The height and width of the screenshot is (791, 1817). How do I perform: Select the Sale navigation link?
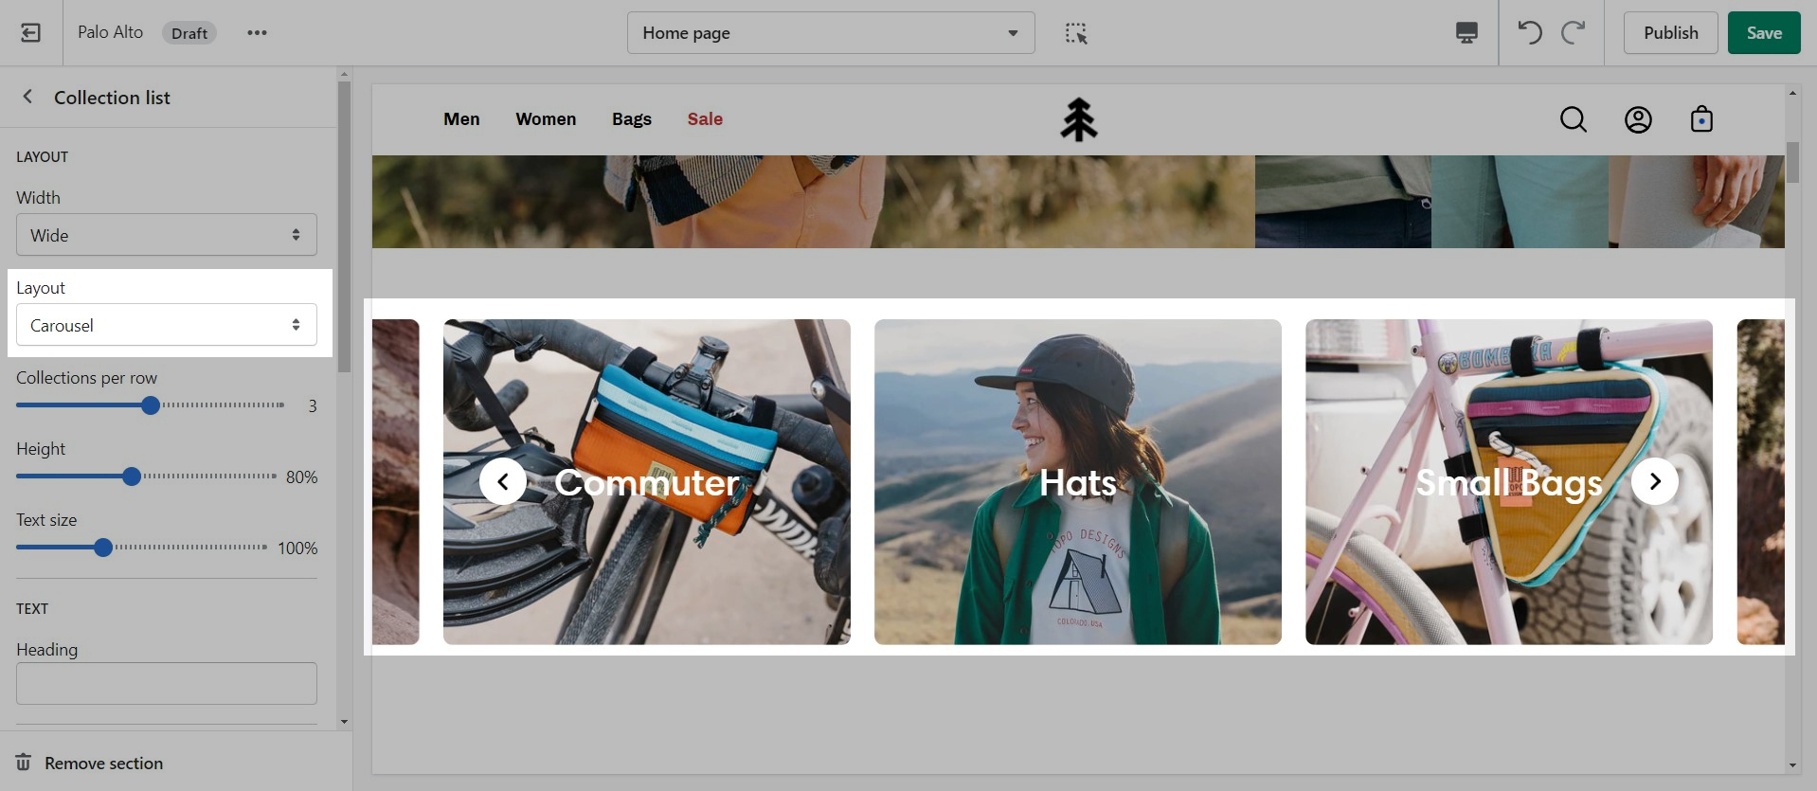coord(705,119)
